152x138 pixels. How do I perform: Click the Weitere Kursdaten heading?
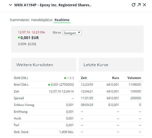point(35,65)
